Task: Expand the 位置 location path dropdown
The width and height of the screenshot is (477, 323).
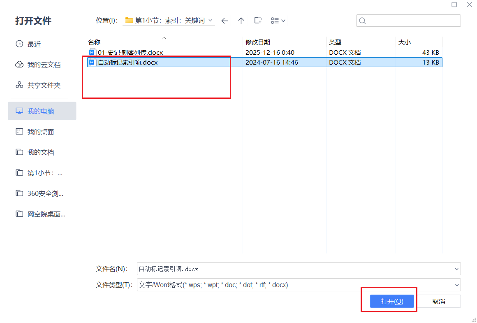Action: (211, 20)
